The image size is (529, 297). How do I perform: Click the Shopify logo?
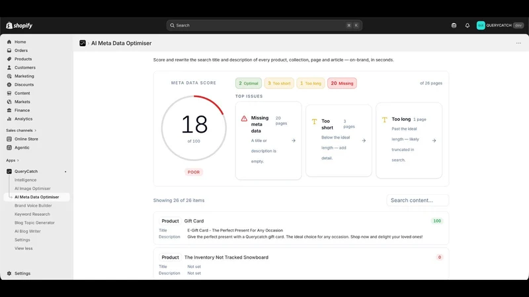click(19, 26)
